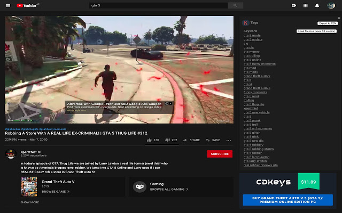Open the ads.google.com ad link
Screen dimensions: 342x213
coord(76,110)
